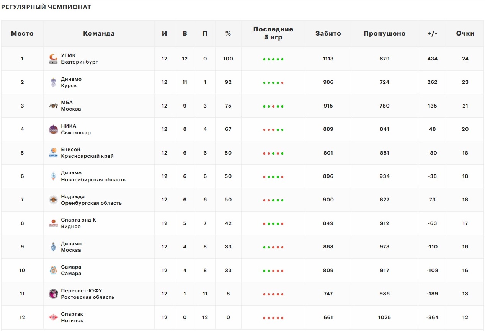Open the Самара team link
485x331 pixels.
[x=71, y=270]
